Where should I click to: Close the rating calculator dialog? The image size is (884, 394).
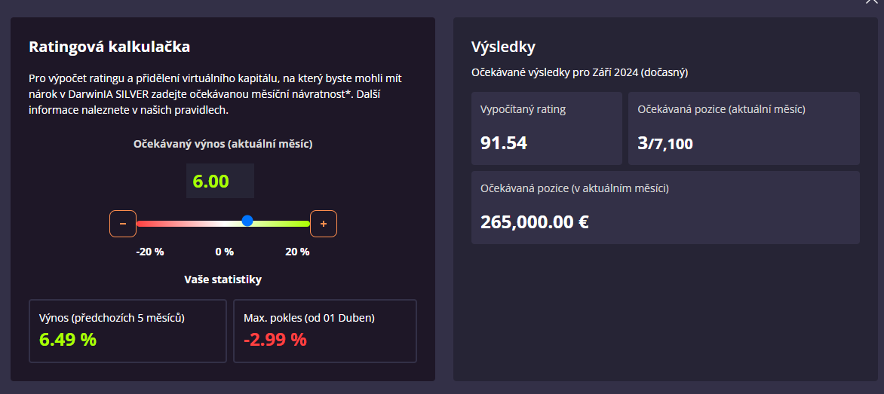coord(873,3)
